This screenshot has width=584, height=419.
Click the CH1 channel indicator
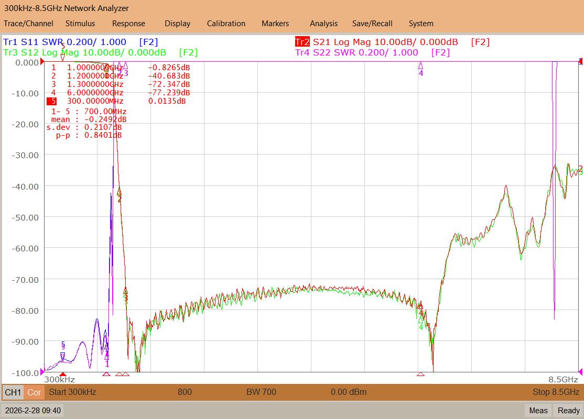click(x=13, y=392)
